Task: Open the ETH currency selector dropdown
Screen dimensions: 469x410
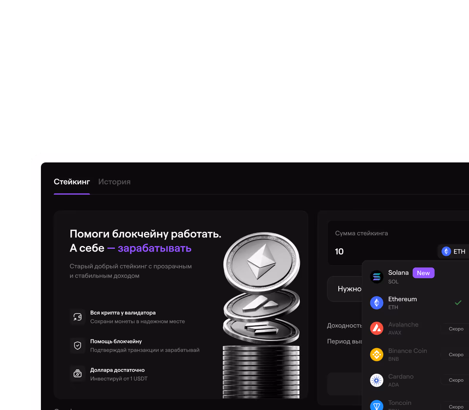Action: tap(454, 252)
